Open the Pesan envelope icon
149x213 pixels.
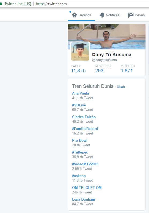tap(131, 15)
